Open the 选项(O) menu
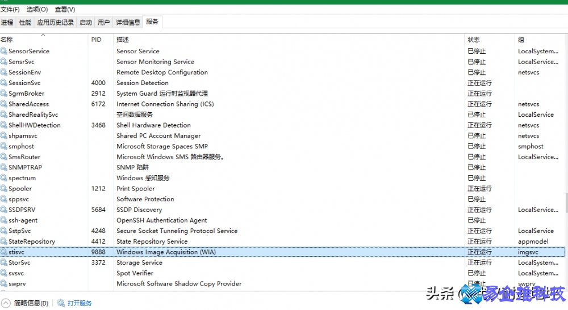The height and width of the screenshot is (310, 568). [37, 10]
